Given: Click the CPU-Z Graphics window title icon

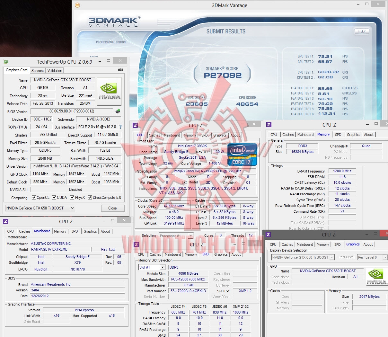Looking at the screenshot, I should [x=268, y=235].
